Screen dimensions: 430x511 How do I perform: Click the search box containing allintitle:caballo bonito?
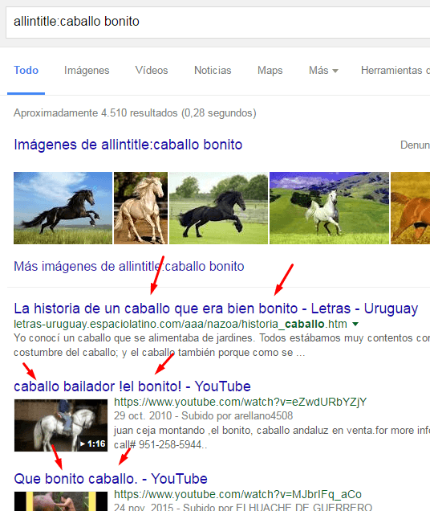217,22
